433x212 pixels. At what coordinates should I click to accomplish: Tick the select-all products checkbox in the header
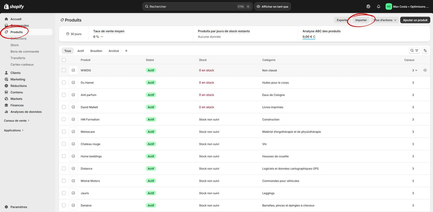pyautogui.click(x=64, y=60)
